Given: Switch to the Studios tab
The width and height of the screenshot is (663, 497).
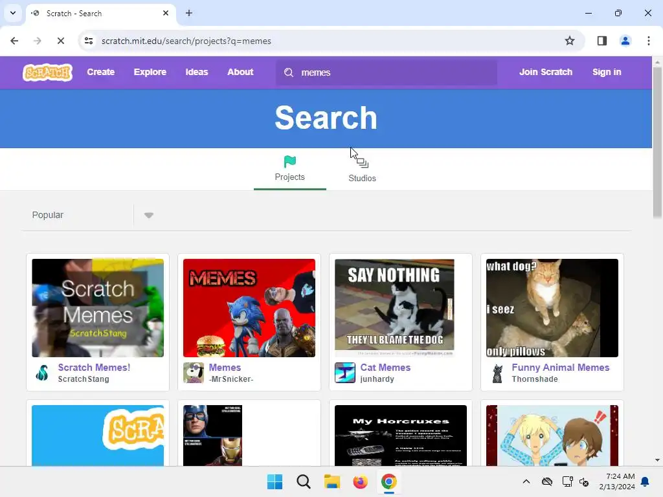Looking at the screenshot, I should (363, 169).
